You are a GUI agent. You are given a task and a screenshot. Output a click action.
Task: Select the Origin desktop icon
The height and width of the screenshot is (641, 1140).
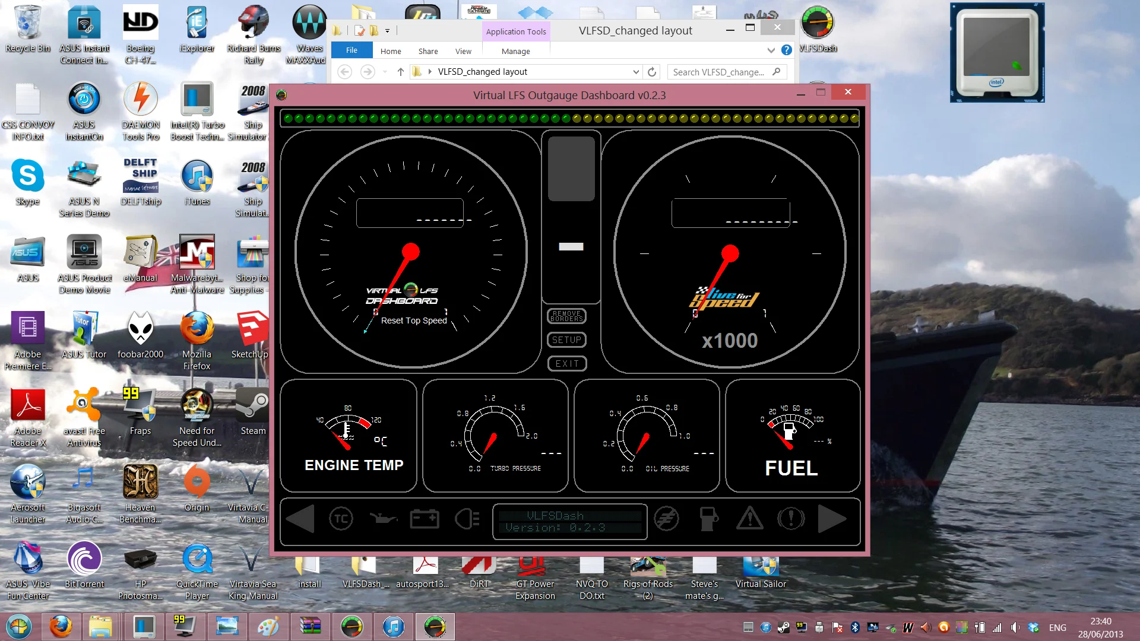click(197, 488)
